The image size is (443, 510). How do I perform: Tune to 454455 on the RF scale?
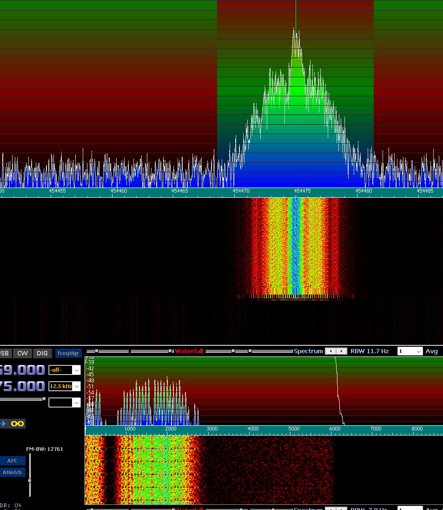pyautogui.click(x=57, y=191)
